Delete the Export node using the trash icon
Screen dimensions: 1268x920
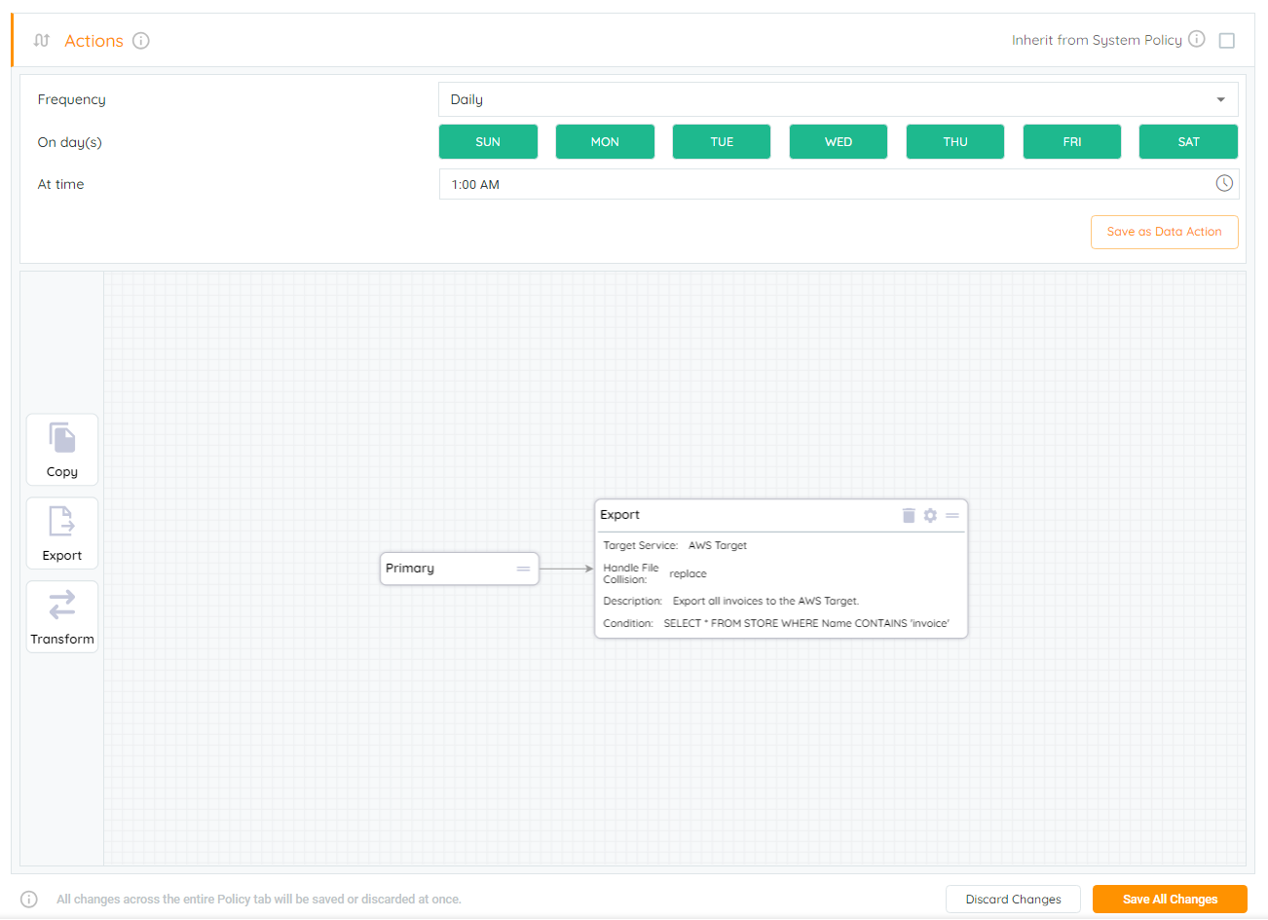click(909, 515)
